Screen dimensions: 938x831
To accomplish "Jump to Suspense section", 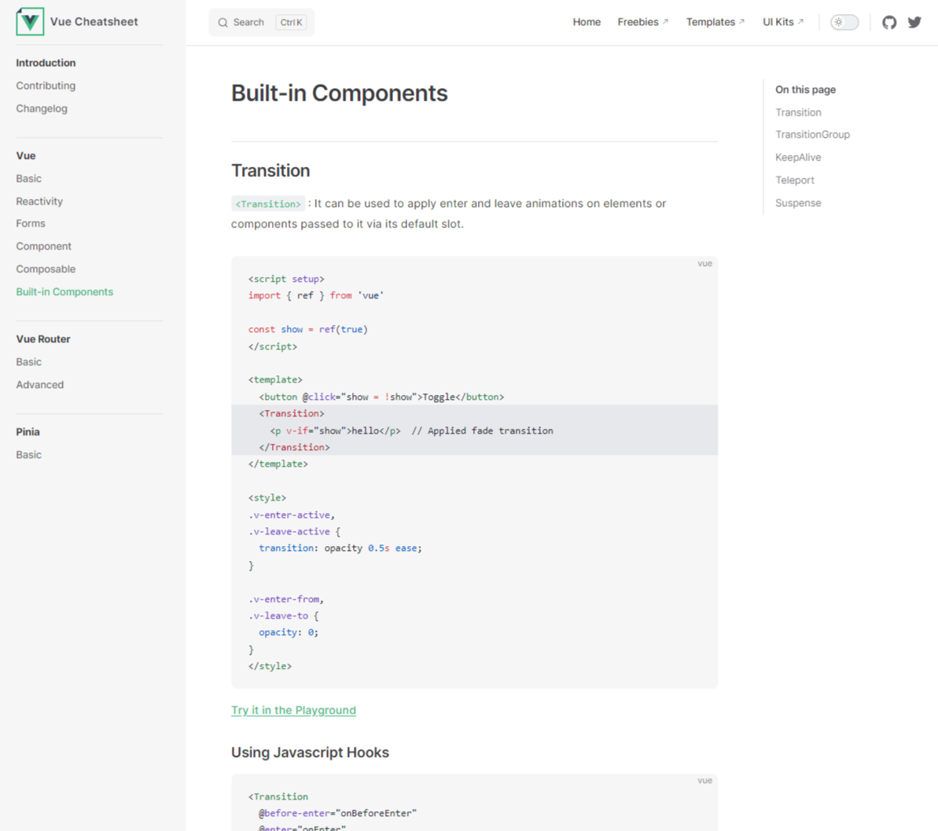I will click(x=798, y=203).
